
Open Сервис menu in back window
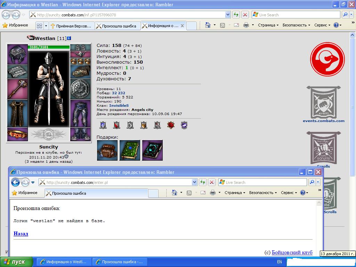[322, 25]
